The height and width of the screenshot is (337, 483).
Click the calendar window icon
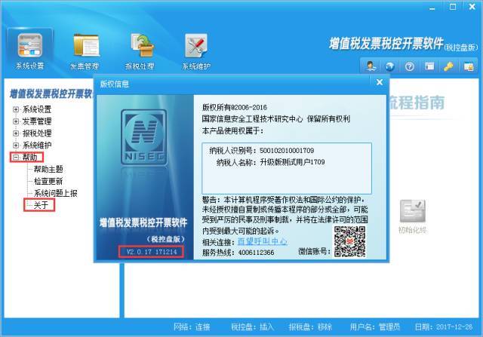pyautogui.click(x=429, y=66)
